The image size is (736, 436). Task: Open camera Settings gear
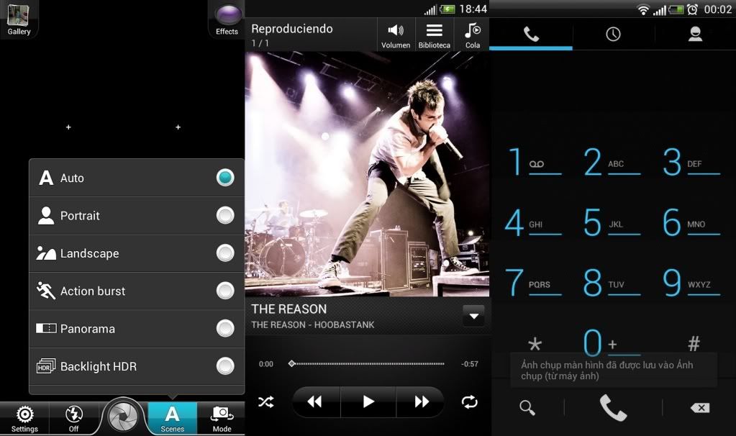click(24, 419)
